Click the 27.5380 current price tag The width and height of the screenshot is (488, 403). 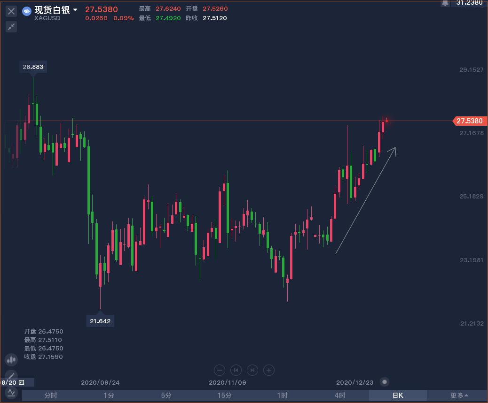[469, 121]
